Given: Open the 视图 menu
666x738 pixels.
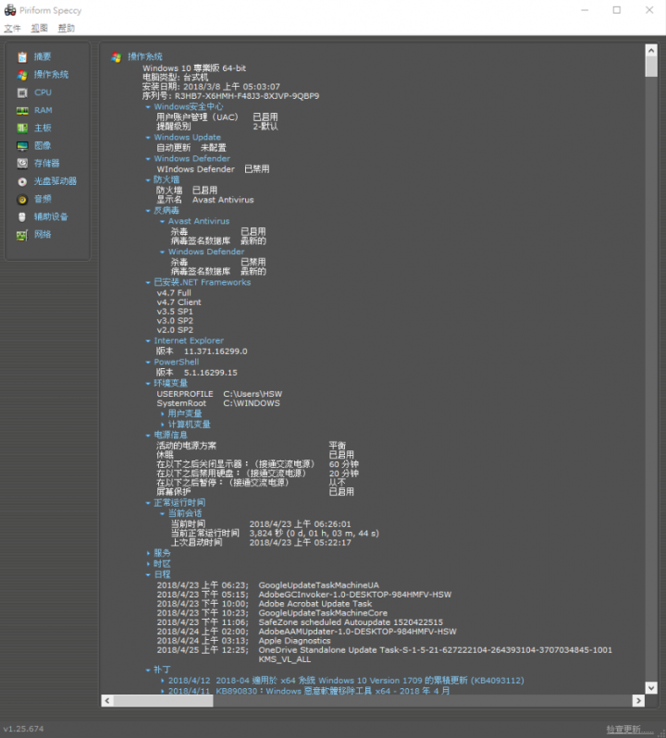Looking at the screenshot, I should point(39,29).
